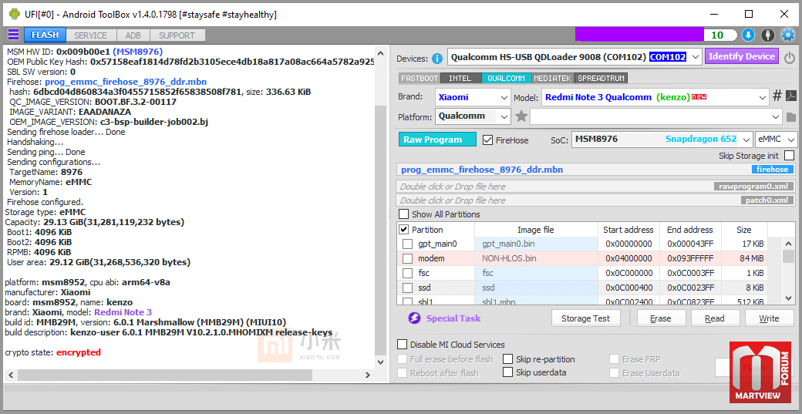Click the Raw Program button
802x414 pixels.
pyautogui.click(x=437, y=140)
